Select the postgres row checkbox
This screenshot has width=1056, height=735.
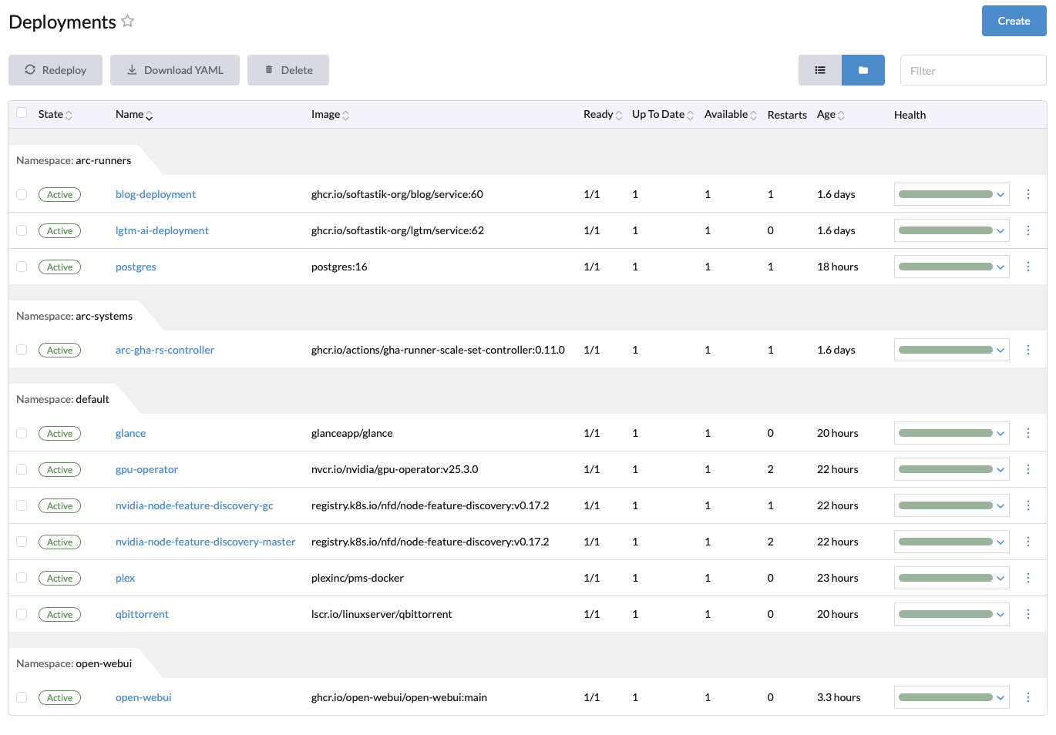pos(22,267)
